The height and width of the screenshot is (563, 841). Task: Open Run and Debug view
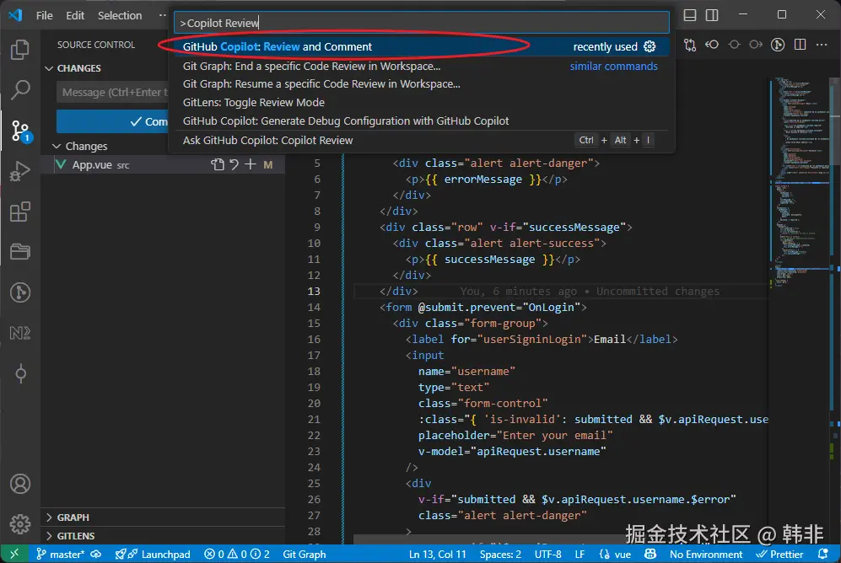pos(19,171)
